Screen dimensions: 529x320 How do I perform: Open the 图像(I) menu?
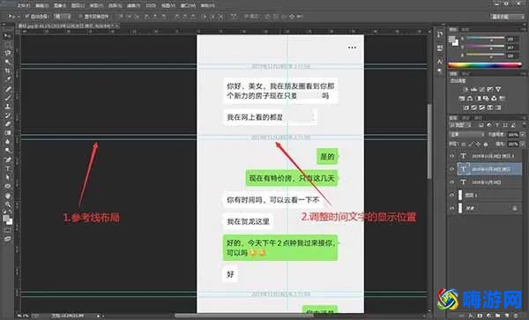[x=60, y=6]
